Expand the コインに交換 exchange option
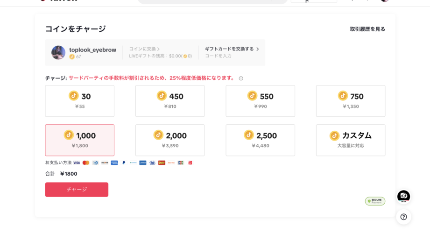The image size is (430, 234). (x=144, y=49)
